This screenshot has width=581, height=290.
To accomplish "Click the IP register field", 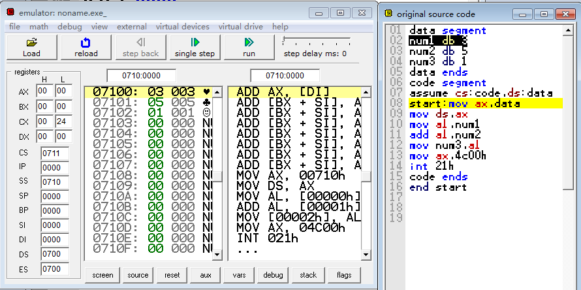I will click(55, 168).
